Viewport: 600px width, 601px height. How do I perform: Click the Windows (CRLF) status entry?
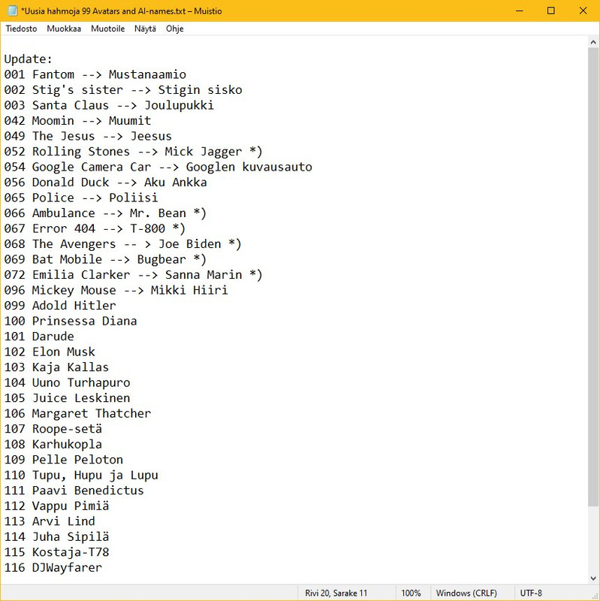(x=466, y=593)
